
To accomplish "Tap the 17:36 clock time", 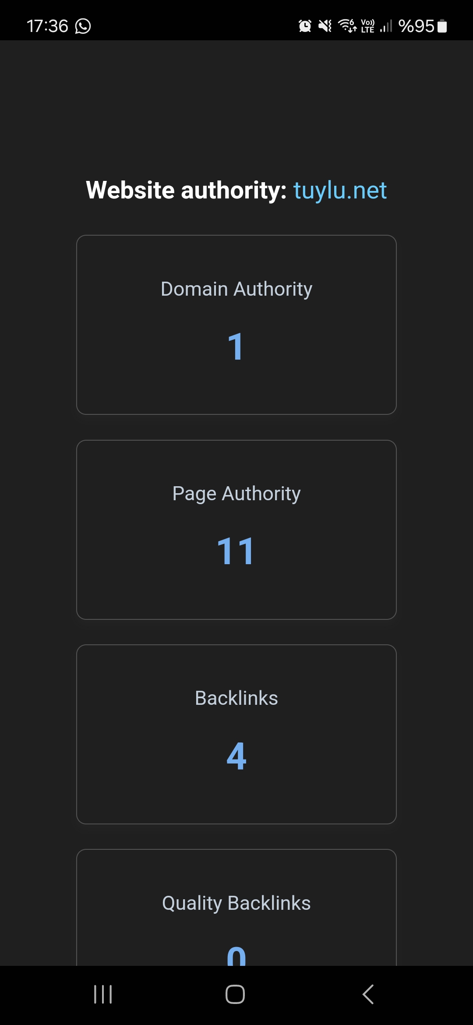I will [x=47, y=26].
